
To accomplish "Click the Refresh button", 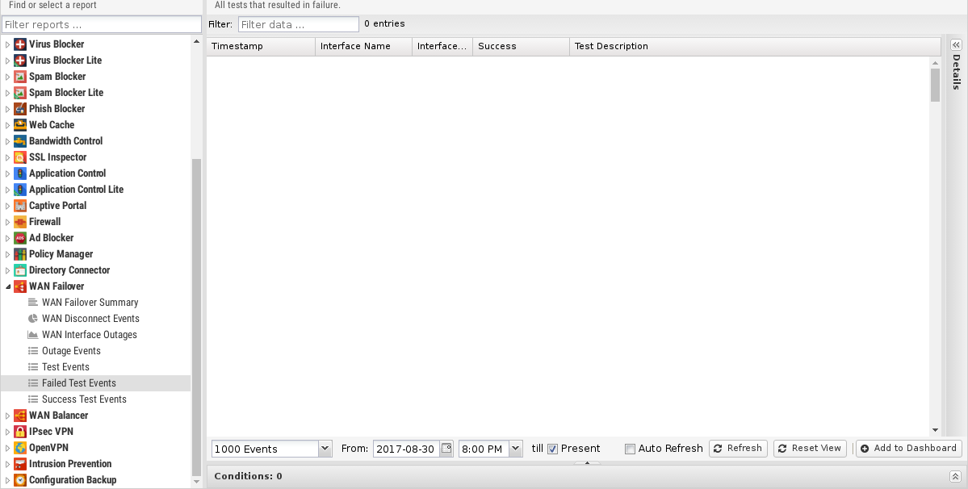I will 738,449.
